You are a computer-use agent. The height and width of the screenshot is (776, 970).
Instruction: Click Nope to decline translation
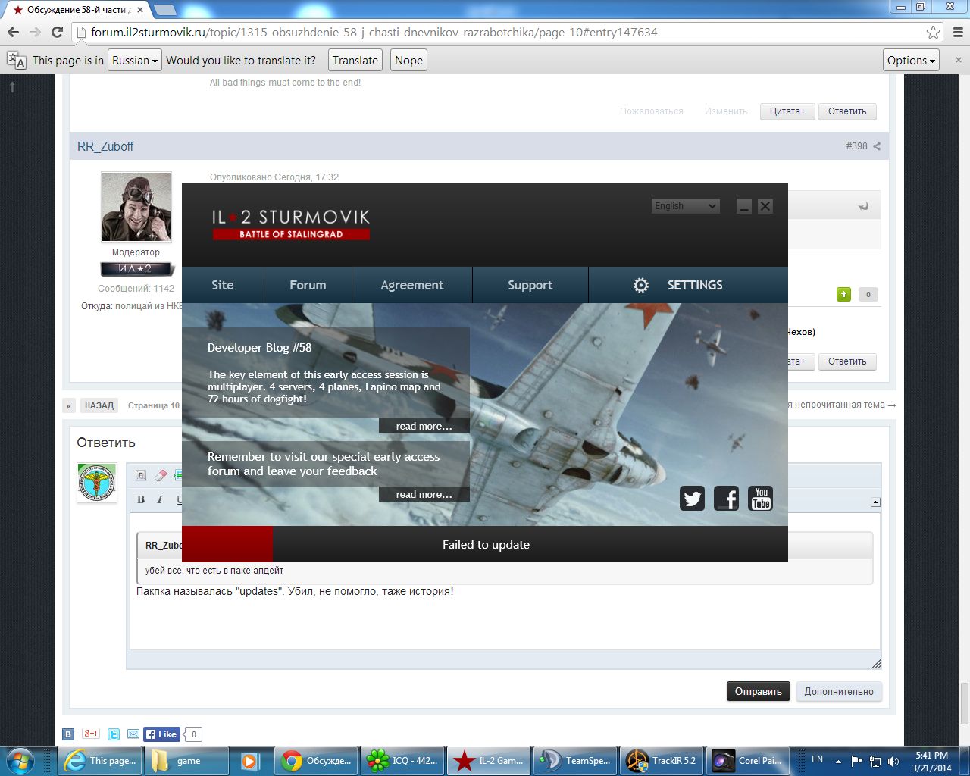pos(408,60)
